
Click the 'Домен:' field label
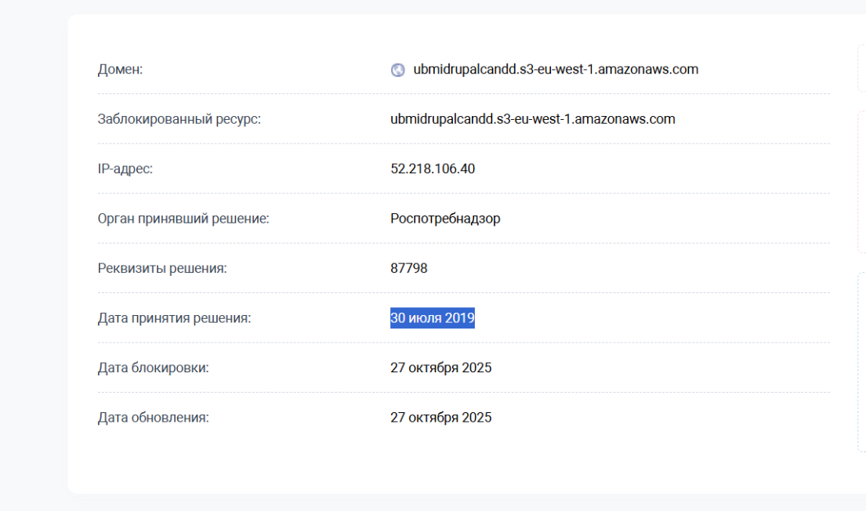pos(120,69)
